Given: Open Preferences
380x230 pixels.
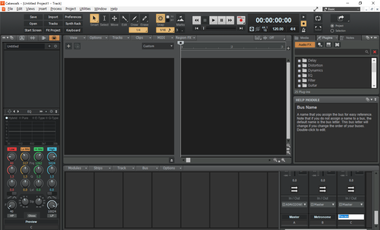Looking at the screenshot, I should pos(73,17).
